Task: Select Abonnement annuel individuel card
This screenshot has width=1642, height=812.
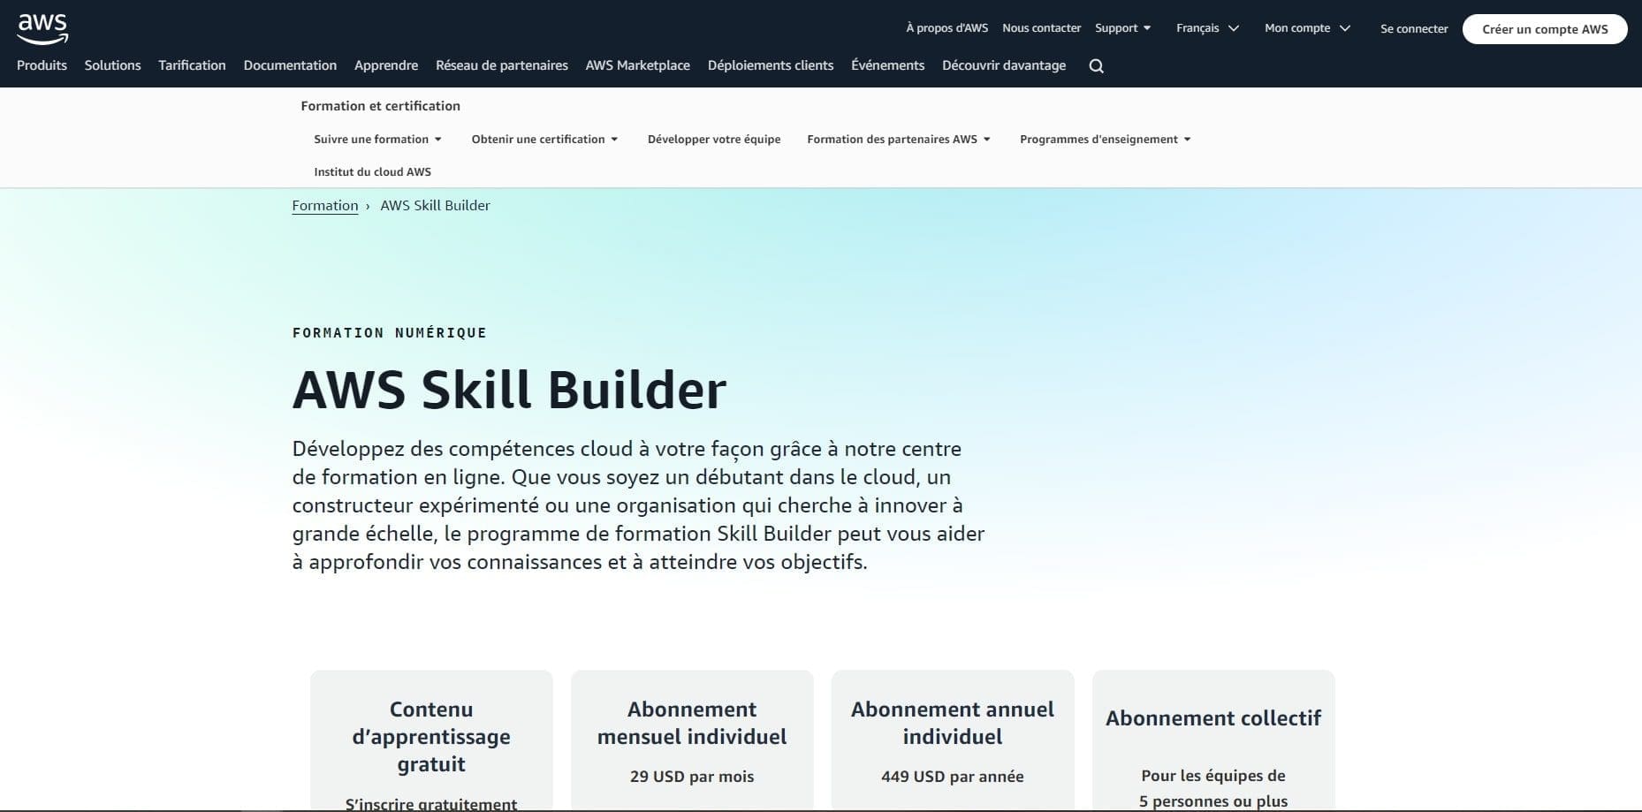Action: (953, 740)
